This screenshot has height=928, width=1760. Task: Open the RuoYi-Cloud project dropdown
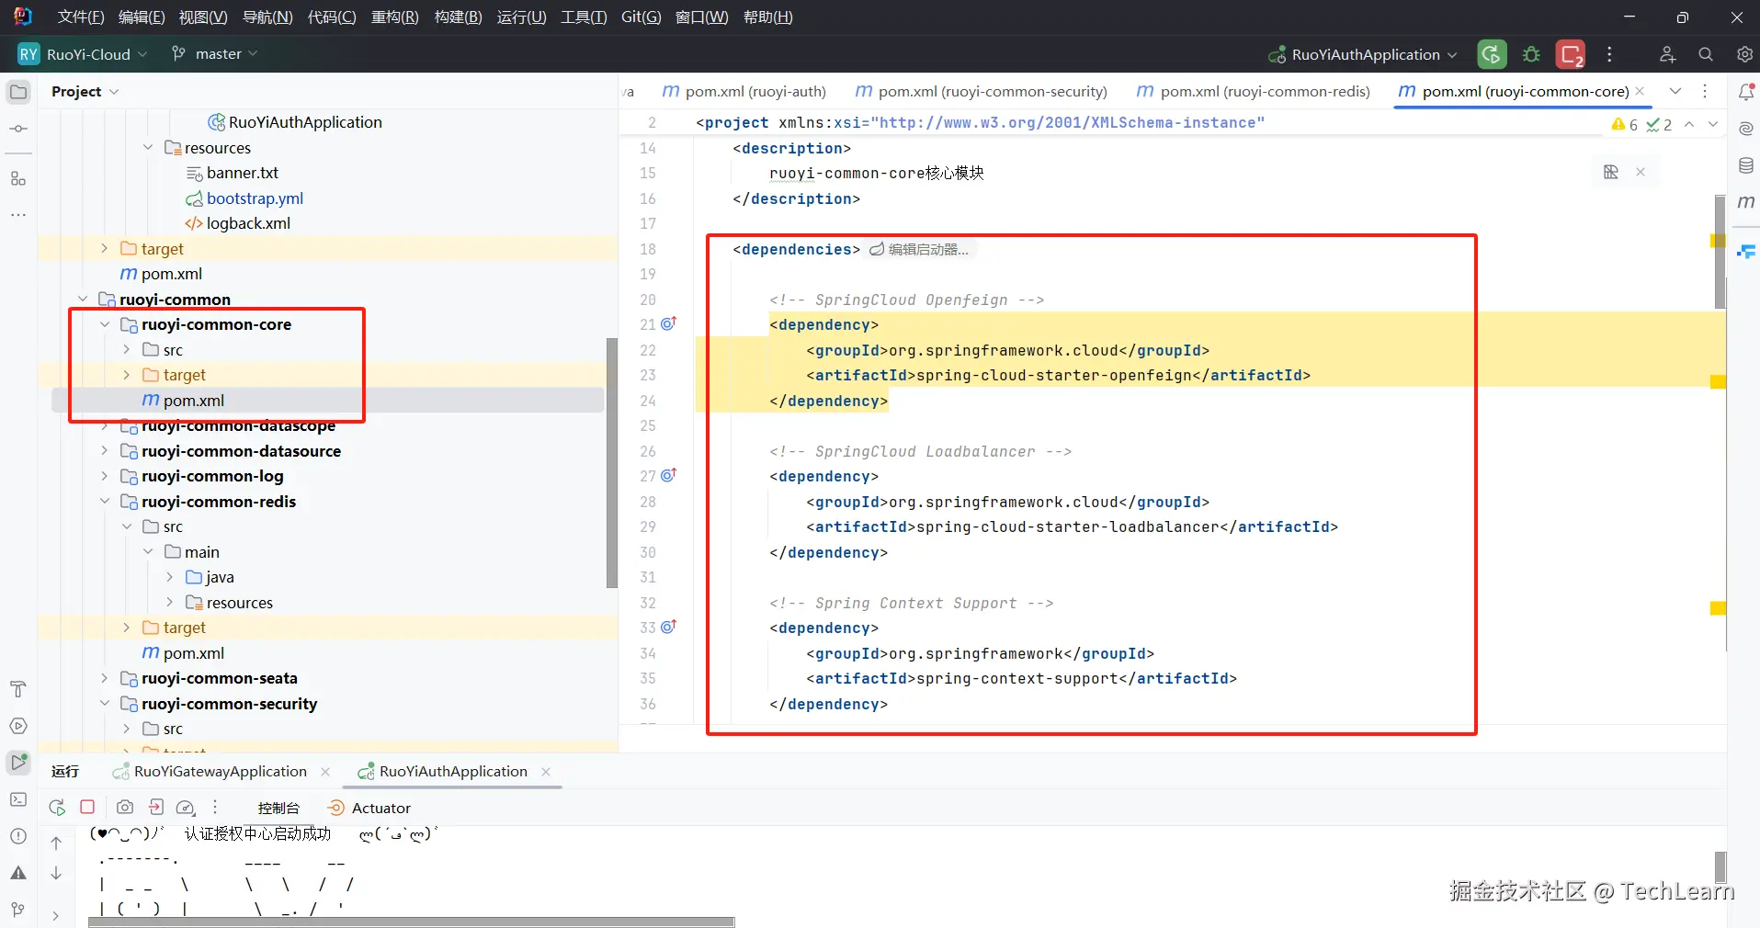coord(83,54)
